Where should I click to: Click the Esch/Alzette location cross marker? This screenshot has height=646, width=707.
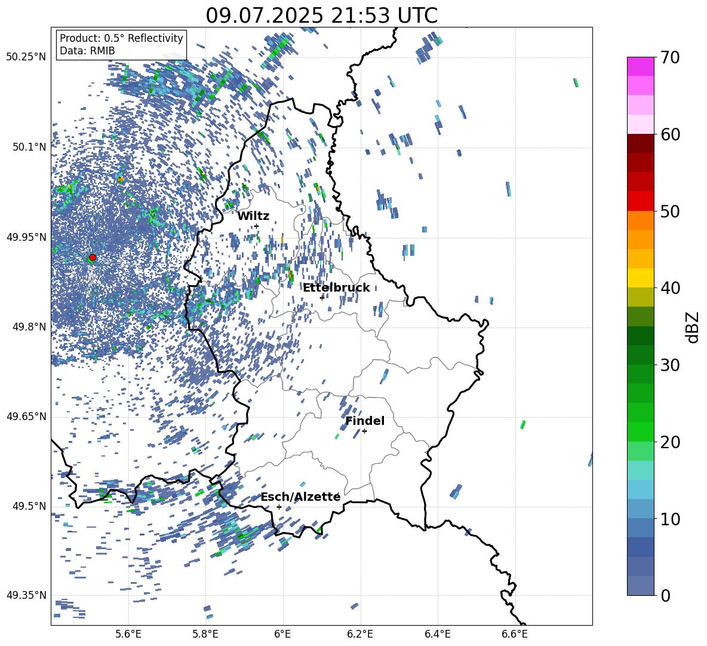(279, 507)
